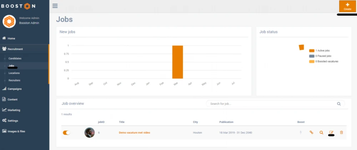
Task: Expand the Settings sidebar menu
Action: pyautogui.click(x=12, y=120)
